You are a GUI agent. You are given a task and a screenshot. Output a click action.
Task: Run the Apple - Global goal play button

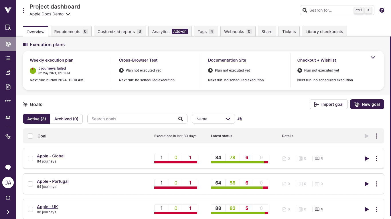coord(367,159)
